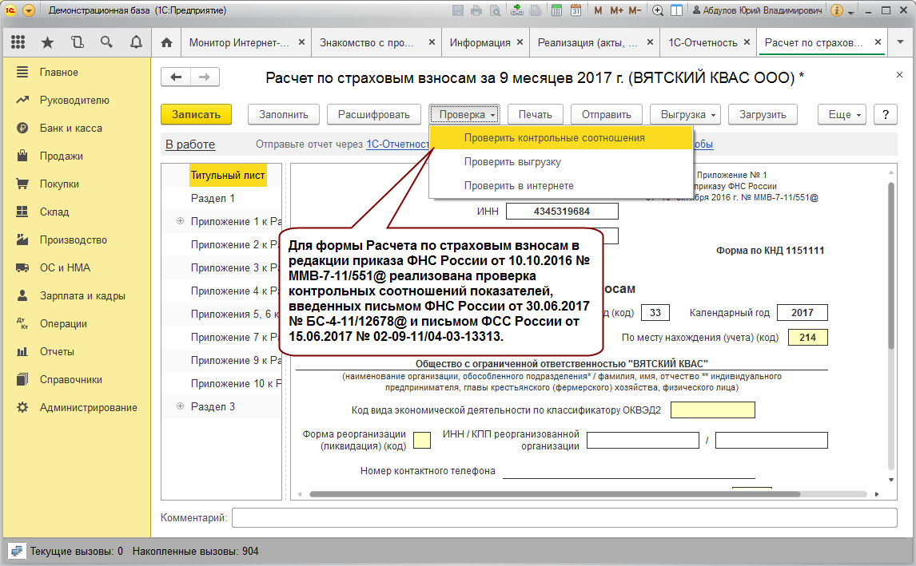Click the Печать button
The image size is (916, 566).
(x=535, y=114)
